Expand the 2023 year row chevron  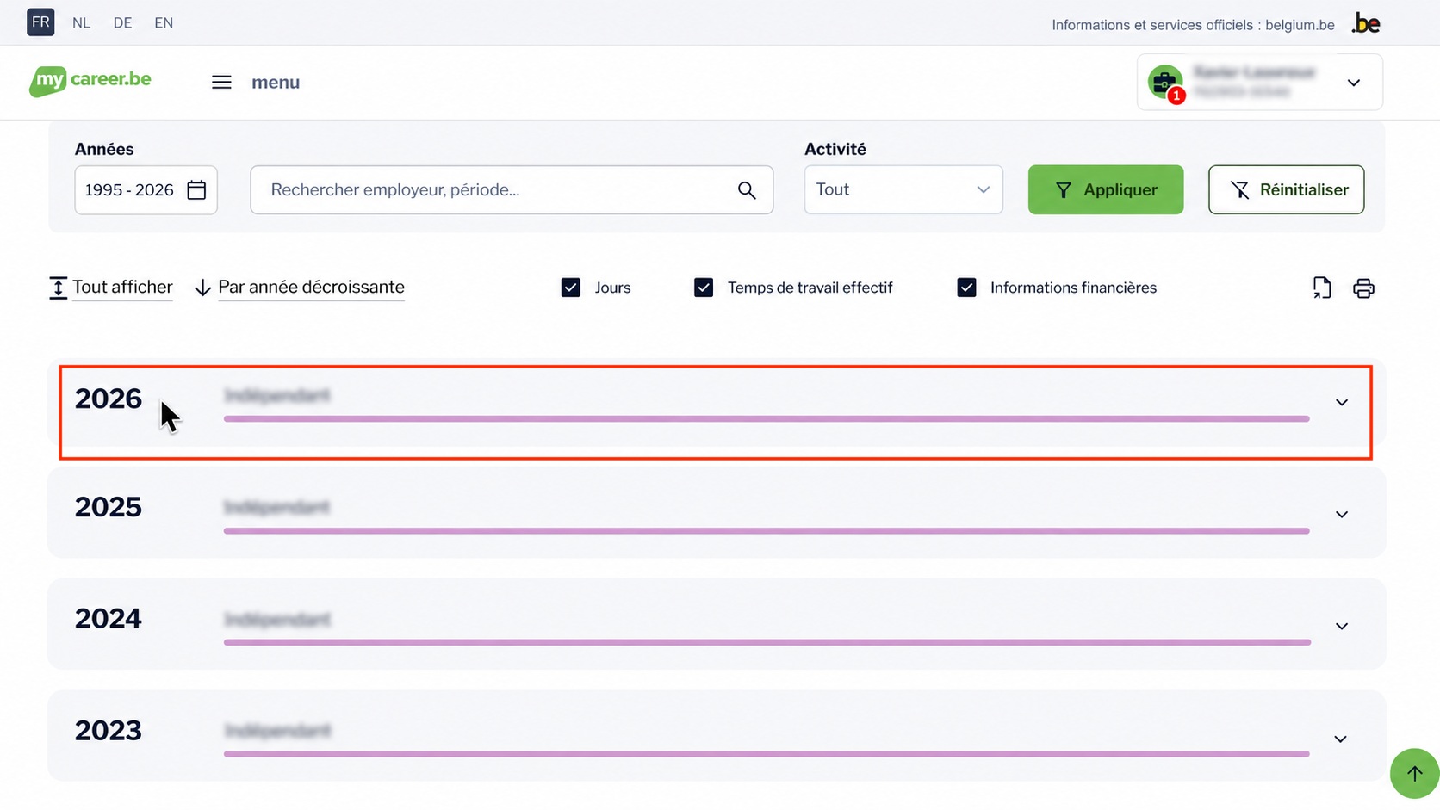(x=1341, y=739)
